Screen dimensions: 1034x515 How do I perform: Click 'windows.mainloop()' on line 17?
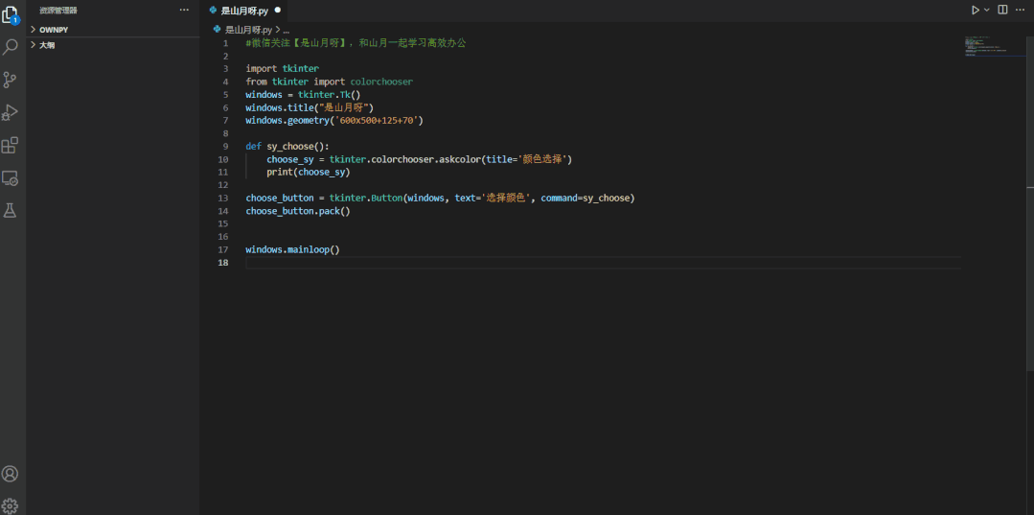pyautogui.click(x=293, y=249)
